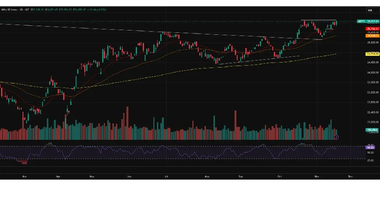Select the purple RSI value label

tap(370, 147)
